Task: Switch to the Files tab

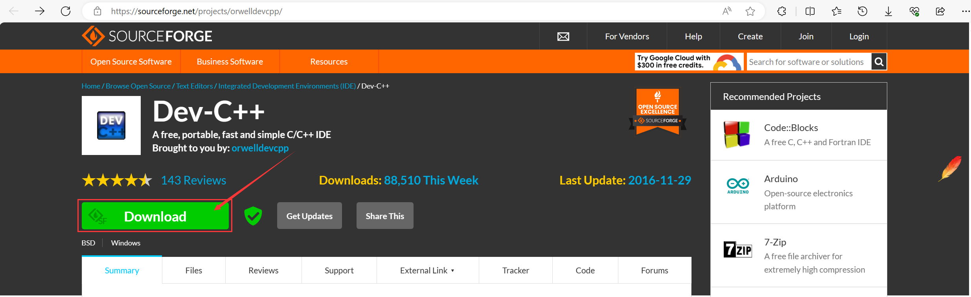Action: point(194,270)
